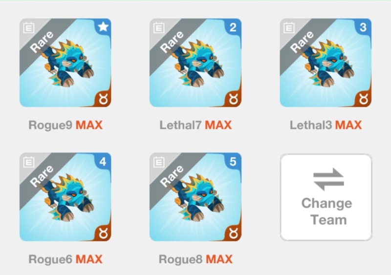Click the Change Team button
Image resolution: width=391 pixels, height=275 pixels.
326,197
